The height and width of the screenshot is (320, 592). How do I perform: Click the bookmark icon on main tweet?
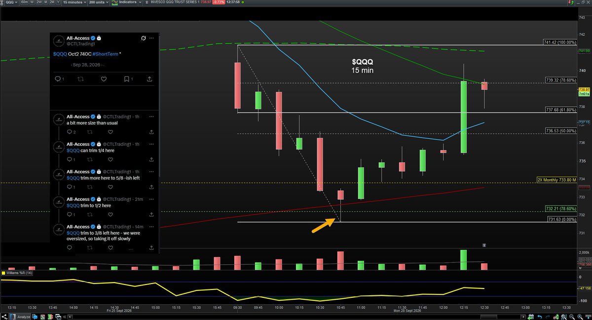click(127, 79)
